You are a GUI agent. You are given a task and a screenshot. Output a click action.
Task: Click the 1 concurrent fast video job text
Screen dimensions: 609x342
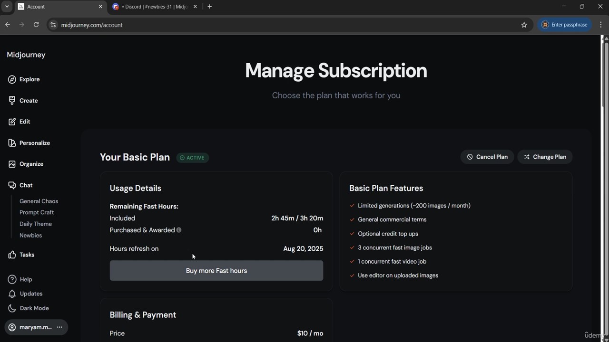click(x=392, y=261)
